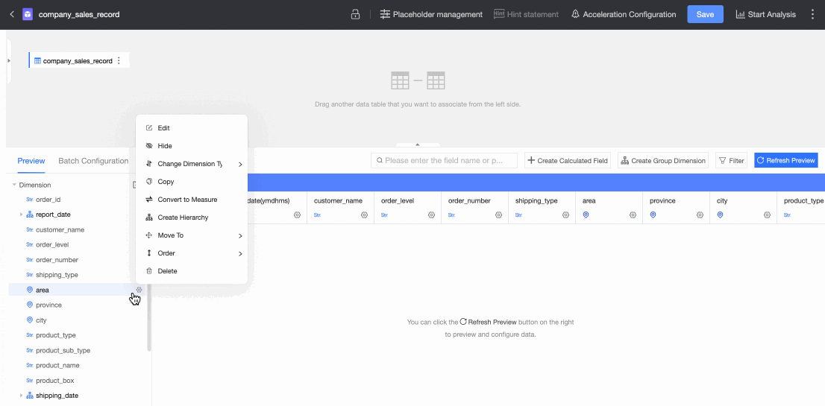Open settings gear for area column
825x406 pixels.
(x=633, y=215)
